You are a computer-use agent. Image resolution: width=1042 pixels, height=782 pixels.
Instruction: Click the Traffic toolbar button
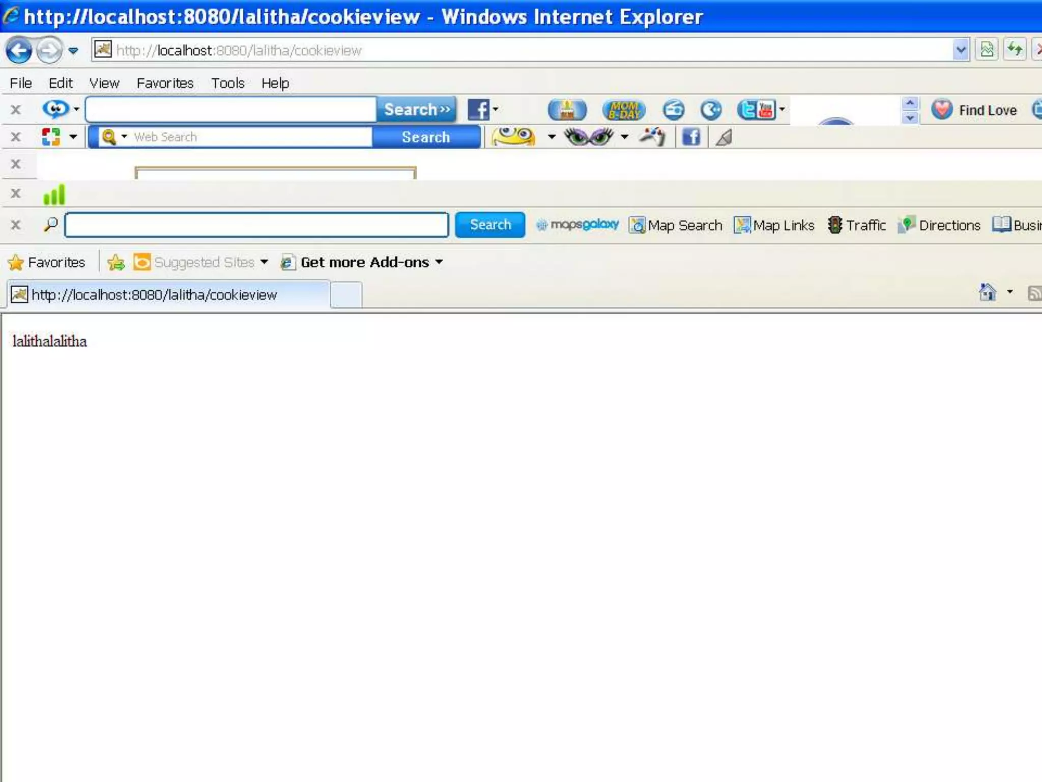point(857,225)
